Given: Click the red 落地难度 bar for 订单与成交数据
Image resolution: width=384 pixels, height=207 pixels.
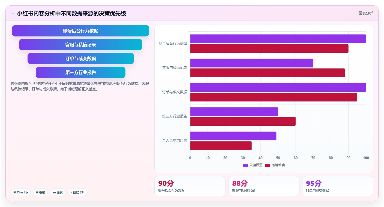Looking at the screenshot, I should [274, 97].
